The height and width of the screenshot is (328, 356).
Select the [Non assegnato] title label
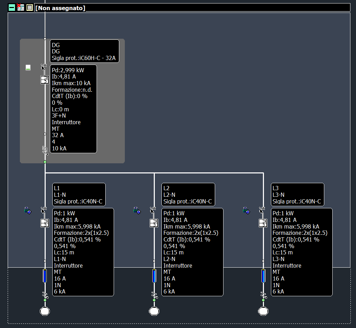[60, 8]
